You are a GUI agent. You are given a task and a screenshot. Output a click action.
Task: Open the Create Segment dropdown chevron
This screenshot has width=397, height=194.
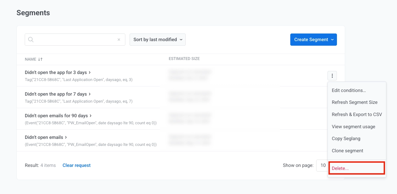point(332,40)
